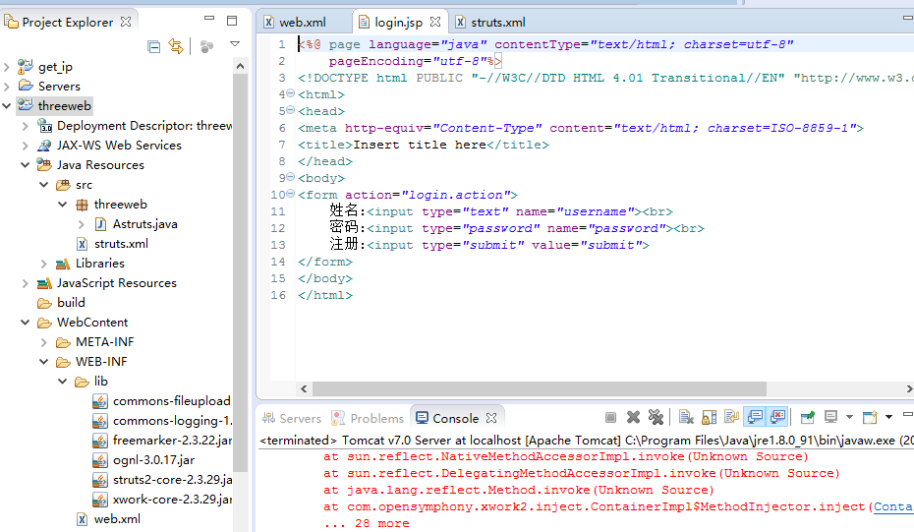Click Remove All Terminated Launches

tap(656, 417)
